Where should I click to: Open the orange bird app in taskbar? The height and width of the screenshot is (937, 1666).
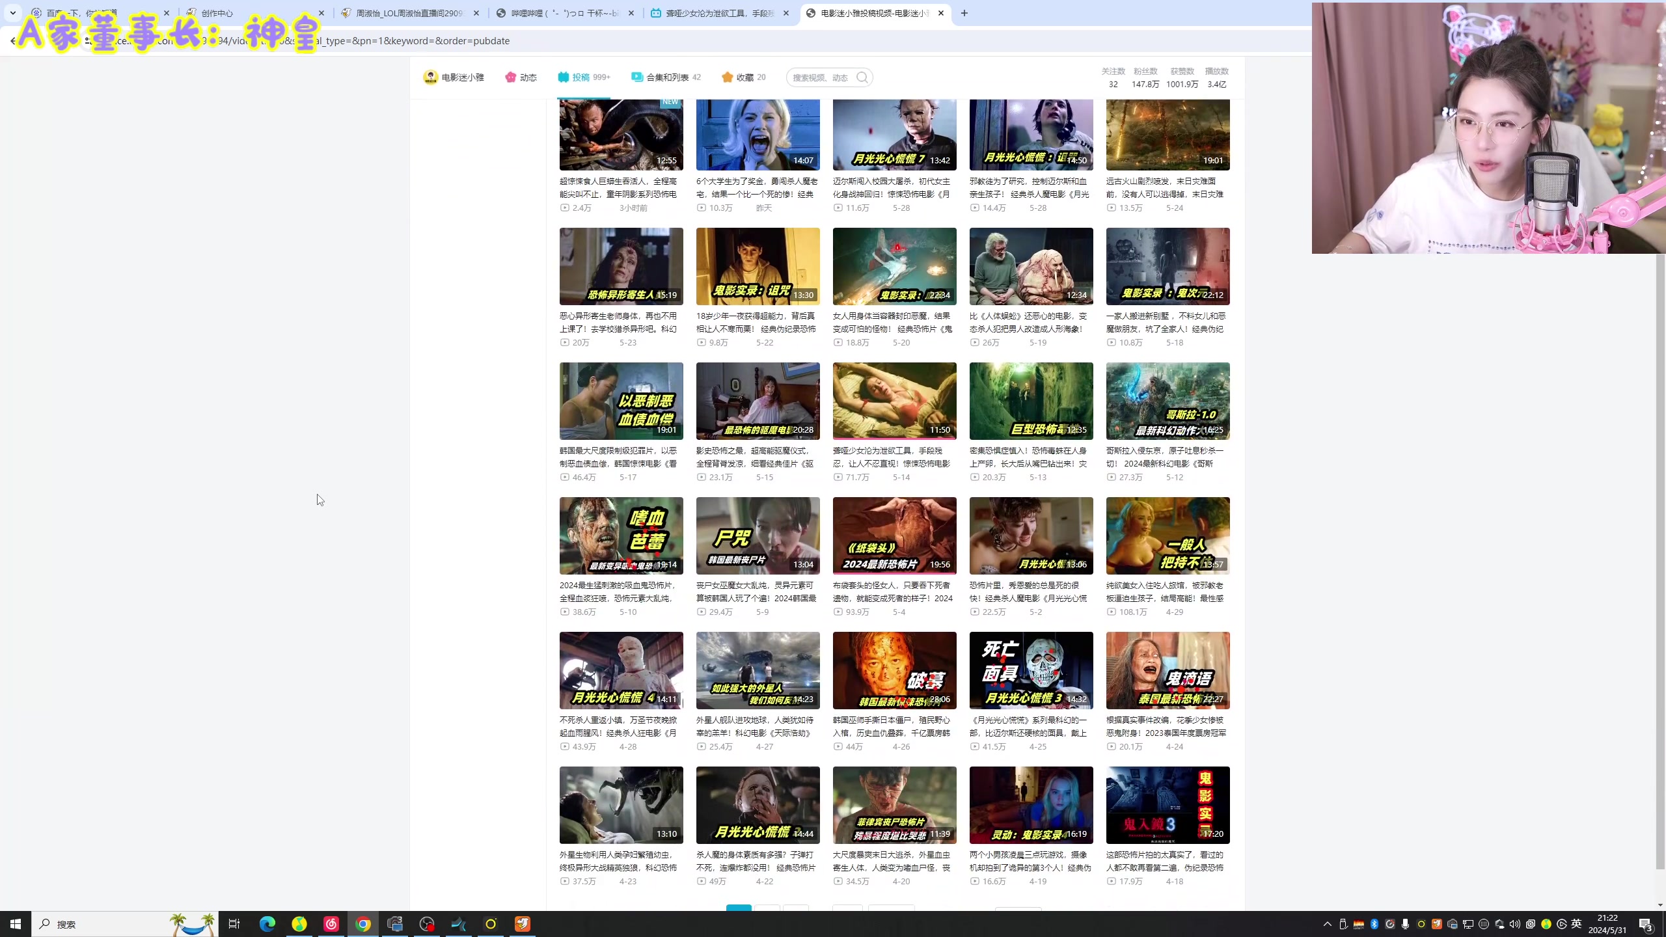pos(523,924)
